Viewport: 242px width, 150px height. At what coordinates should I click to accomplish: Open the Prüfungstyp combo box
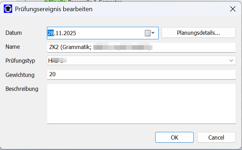141,61
